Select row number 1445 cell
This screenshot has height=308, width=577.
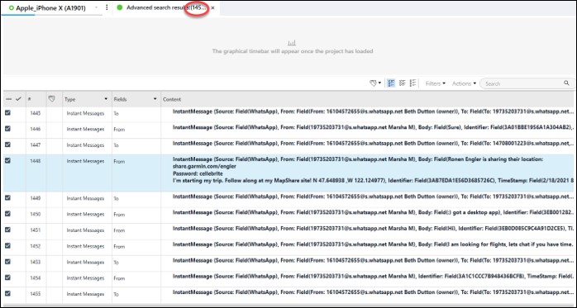(x=36, y=113)
